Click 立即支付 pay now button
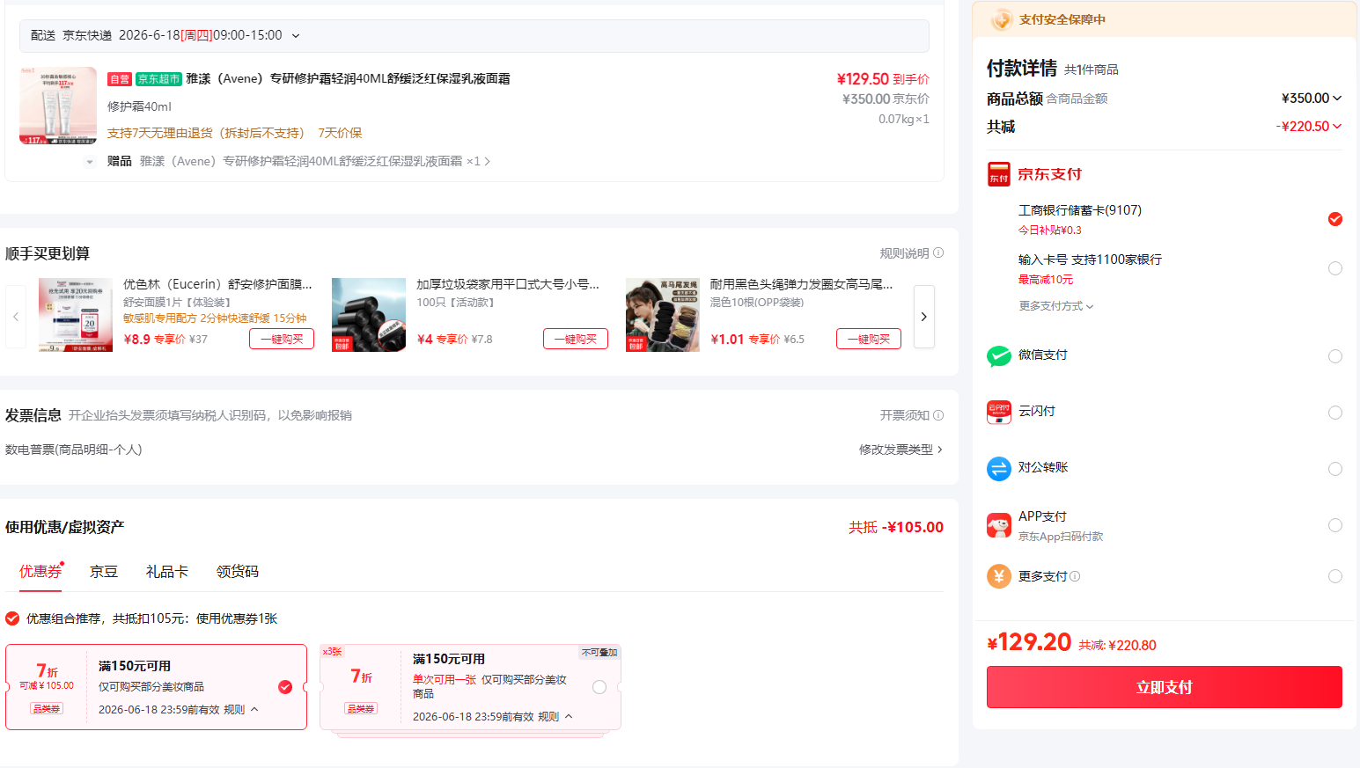The height and width of the screenshot is (768, 1360). [1164, 687]
